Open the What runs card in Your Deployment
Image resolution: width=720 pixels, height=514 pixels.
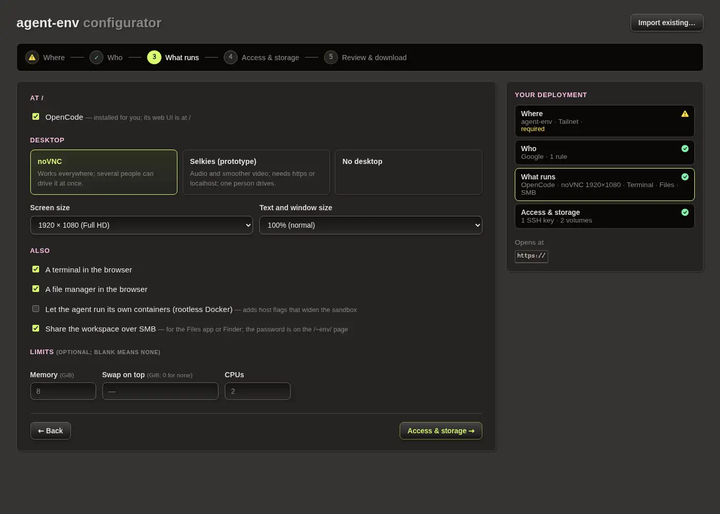pyautogui.click(x=605, y=185)
